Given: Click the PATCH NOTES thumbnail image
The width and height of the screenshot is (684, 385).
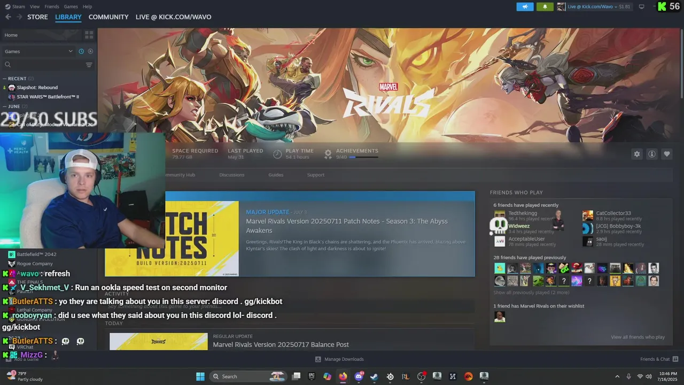Looking at the screenshot, I should point(201,238).
